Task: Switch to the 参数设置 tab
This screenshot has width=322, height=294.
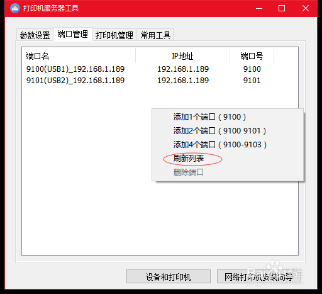Action: click(x=35, y=35)
